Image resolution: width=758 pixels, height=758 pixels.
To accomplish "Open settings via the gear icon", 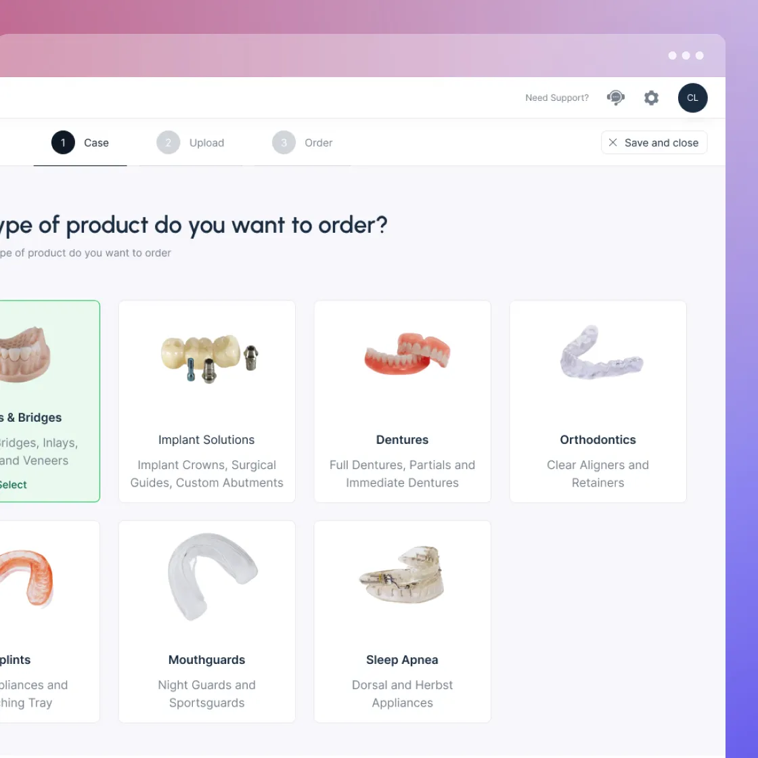I will tap(651, 97).
